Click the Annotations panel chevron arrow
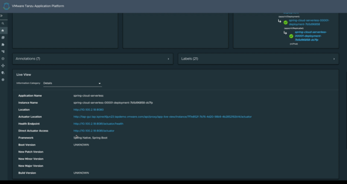 [169, 59]
